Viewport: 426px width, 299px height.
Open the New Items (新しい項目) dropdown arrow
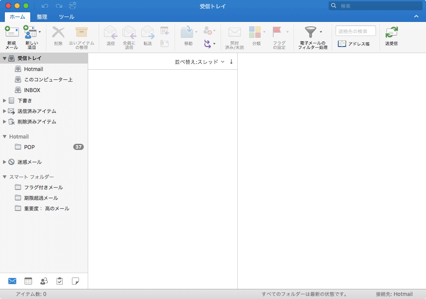[x=40, y=32]
